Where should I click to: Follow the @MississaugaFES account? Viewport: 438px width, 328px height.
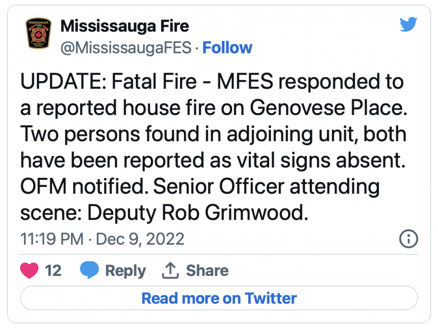[x=227, y=48]
